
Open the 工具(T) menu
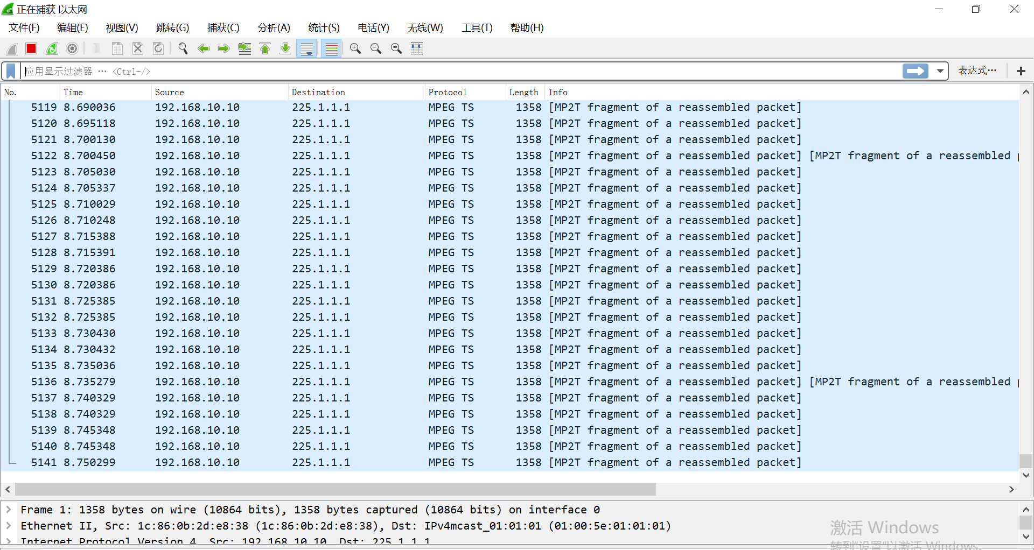(477, 27)
